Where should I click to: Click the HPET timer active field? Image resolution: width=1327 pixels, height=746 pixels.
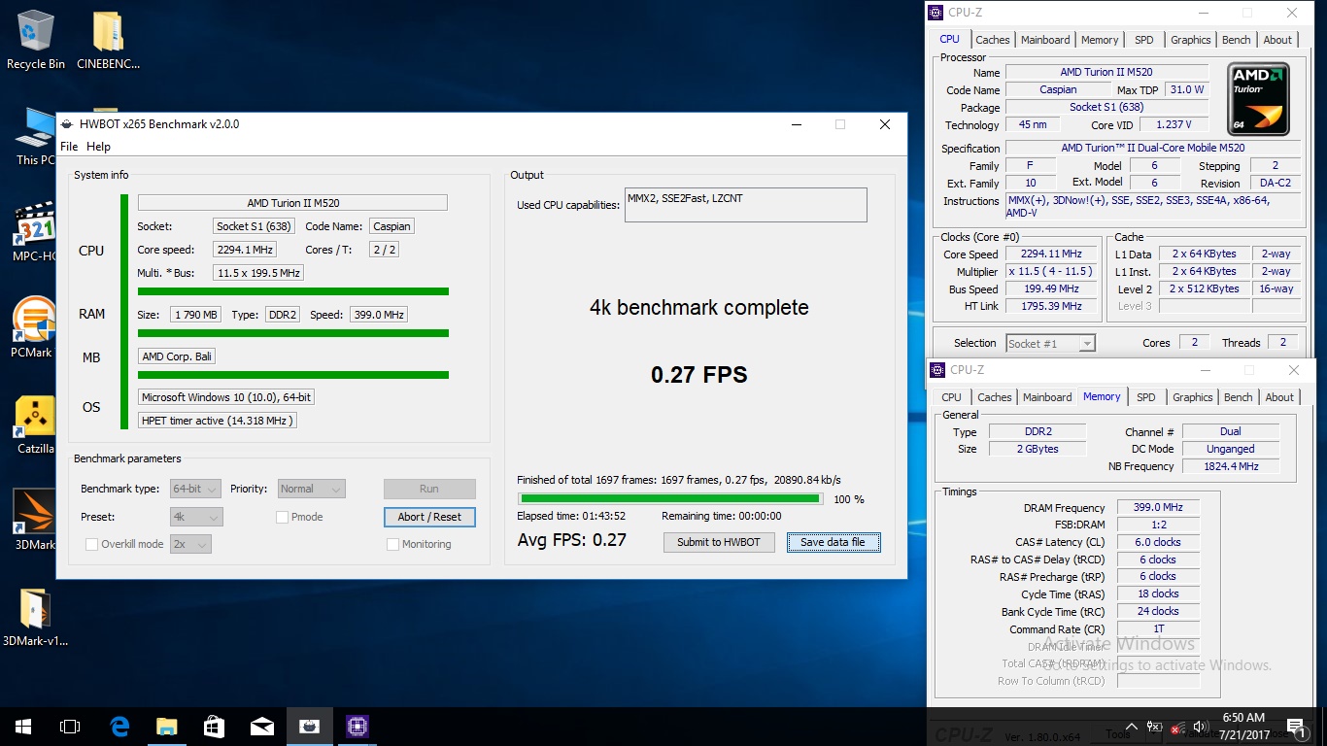(217, 421)
